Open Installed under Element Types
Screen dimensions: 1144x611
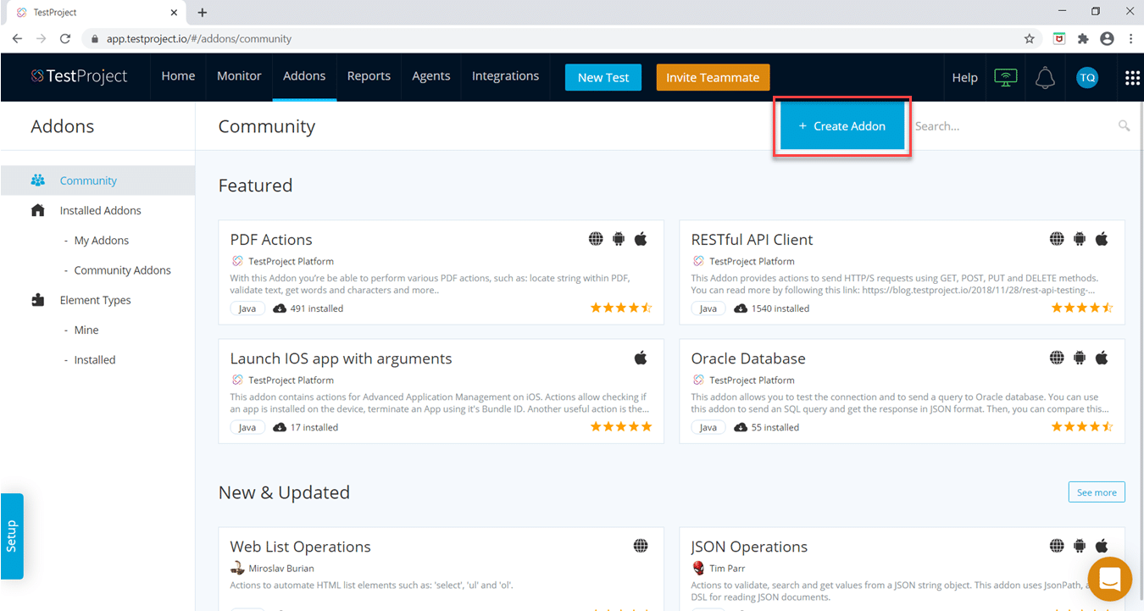[95, 359]
